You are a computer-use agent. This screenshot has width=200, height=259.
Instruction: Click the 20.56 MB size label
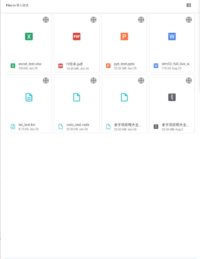(168, 129)
